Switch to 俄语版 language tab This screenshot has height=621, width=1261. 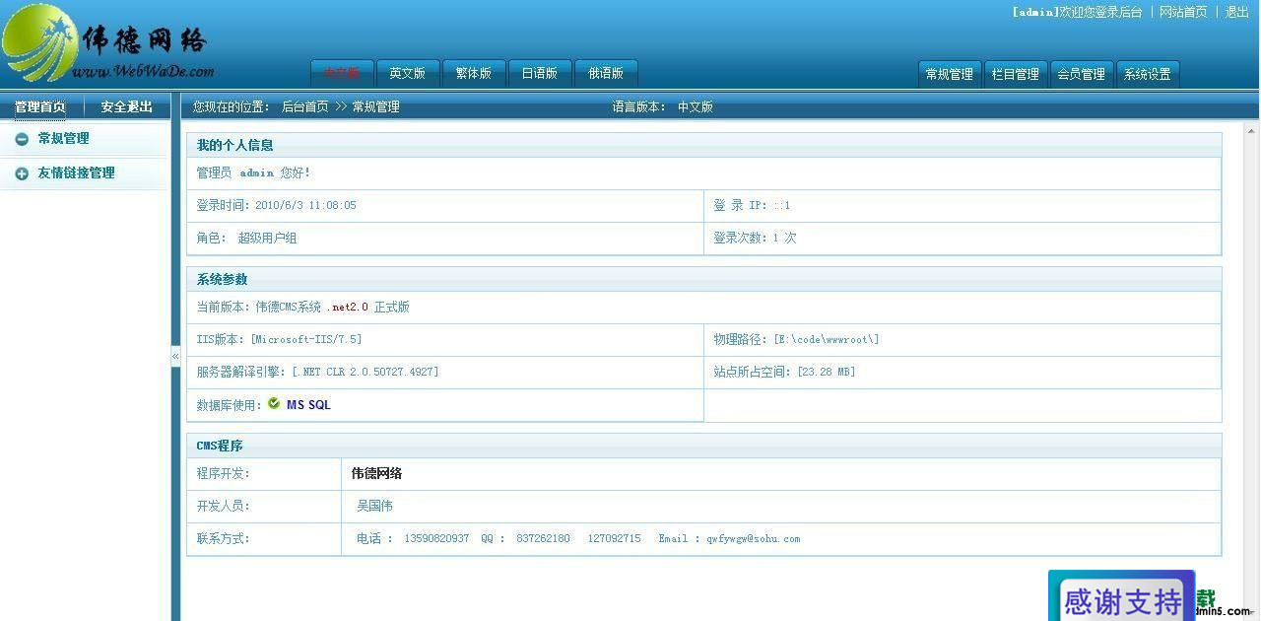(606, 73)
